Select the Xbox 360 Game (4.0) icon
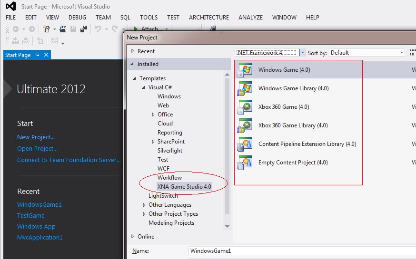Image resolution: width=416 pixels, height=259 pixels. 245,107
